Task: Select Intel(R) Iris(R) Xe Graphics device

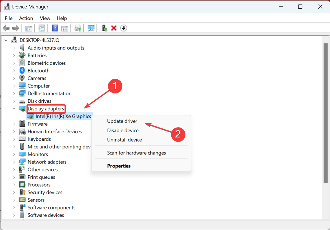Action: click(63, 116)
